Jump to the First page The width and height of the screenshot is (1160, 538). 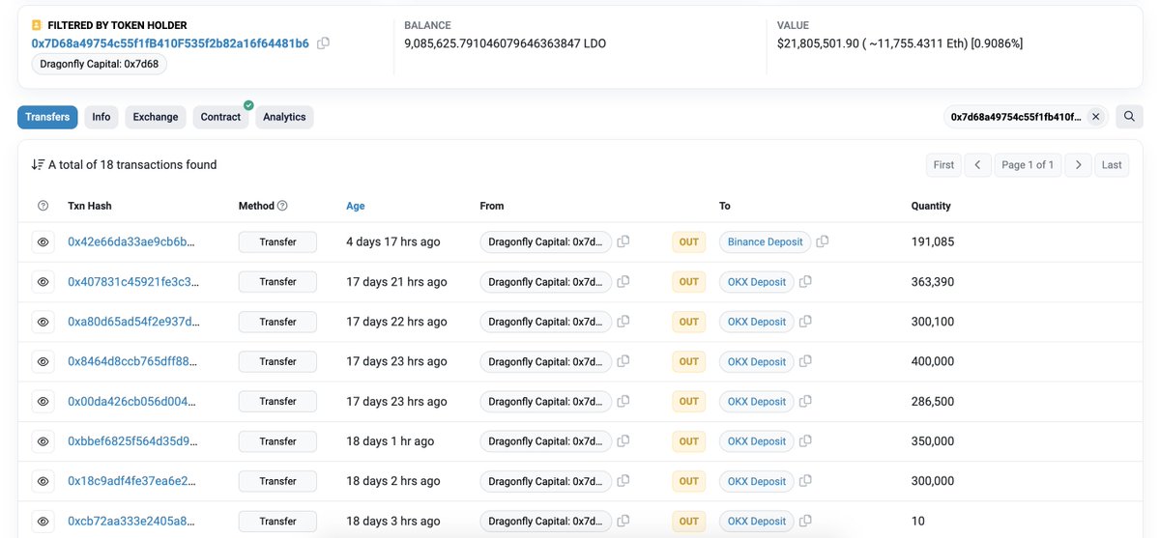click(x=943, y=165)
